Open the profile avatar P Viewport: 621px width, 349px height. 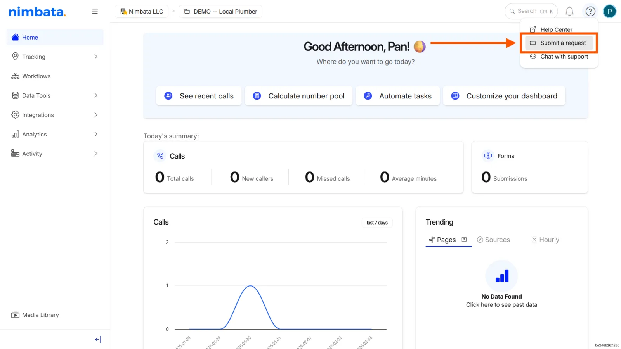click(610, 11)
